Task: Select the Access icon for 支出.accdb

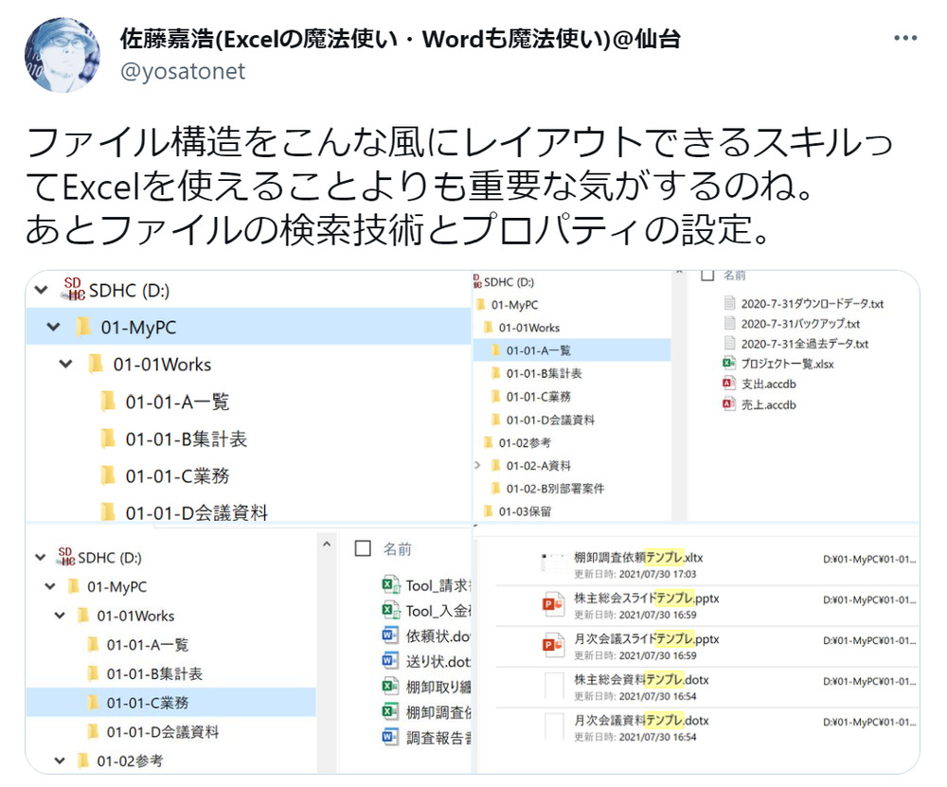Action: pos(729,384)
